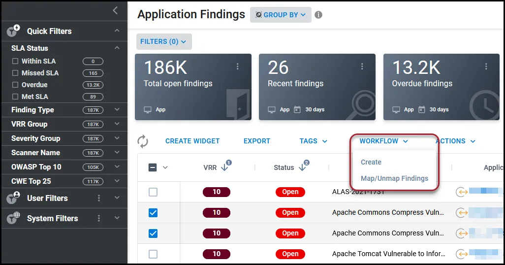Toggle the select-all header checkbox
The width and height of the screenshot is (505, 265).
(153, 167)
